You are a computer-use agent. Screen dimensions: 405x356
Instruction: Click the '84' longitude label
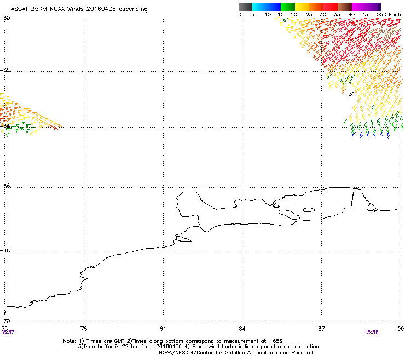[x=242, y=329]
